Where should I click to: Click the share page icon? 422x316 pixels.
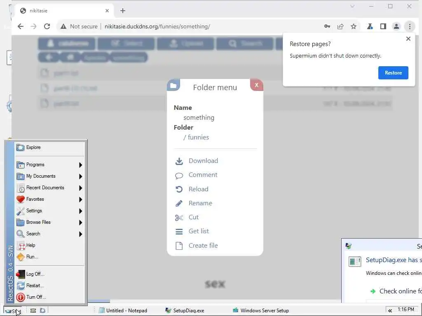(x=340, y=26)
